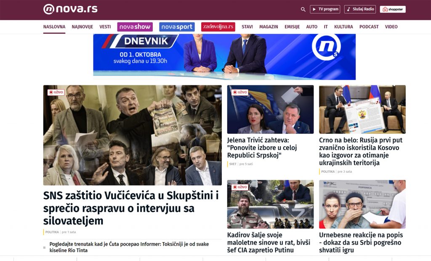The image size is (431, 261).
Task: Open Crno na belo Rusija article thumbnail
Action: pos(362,110)
